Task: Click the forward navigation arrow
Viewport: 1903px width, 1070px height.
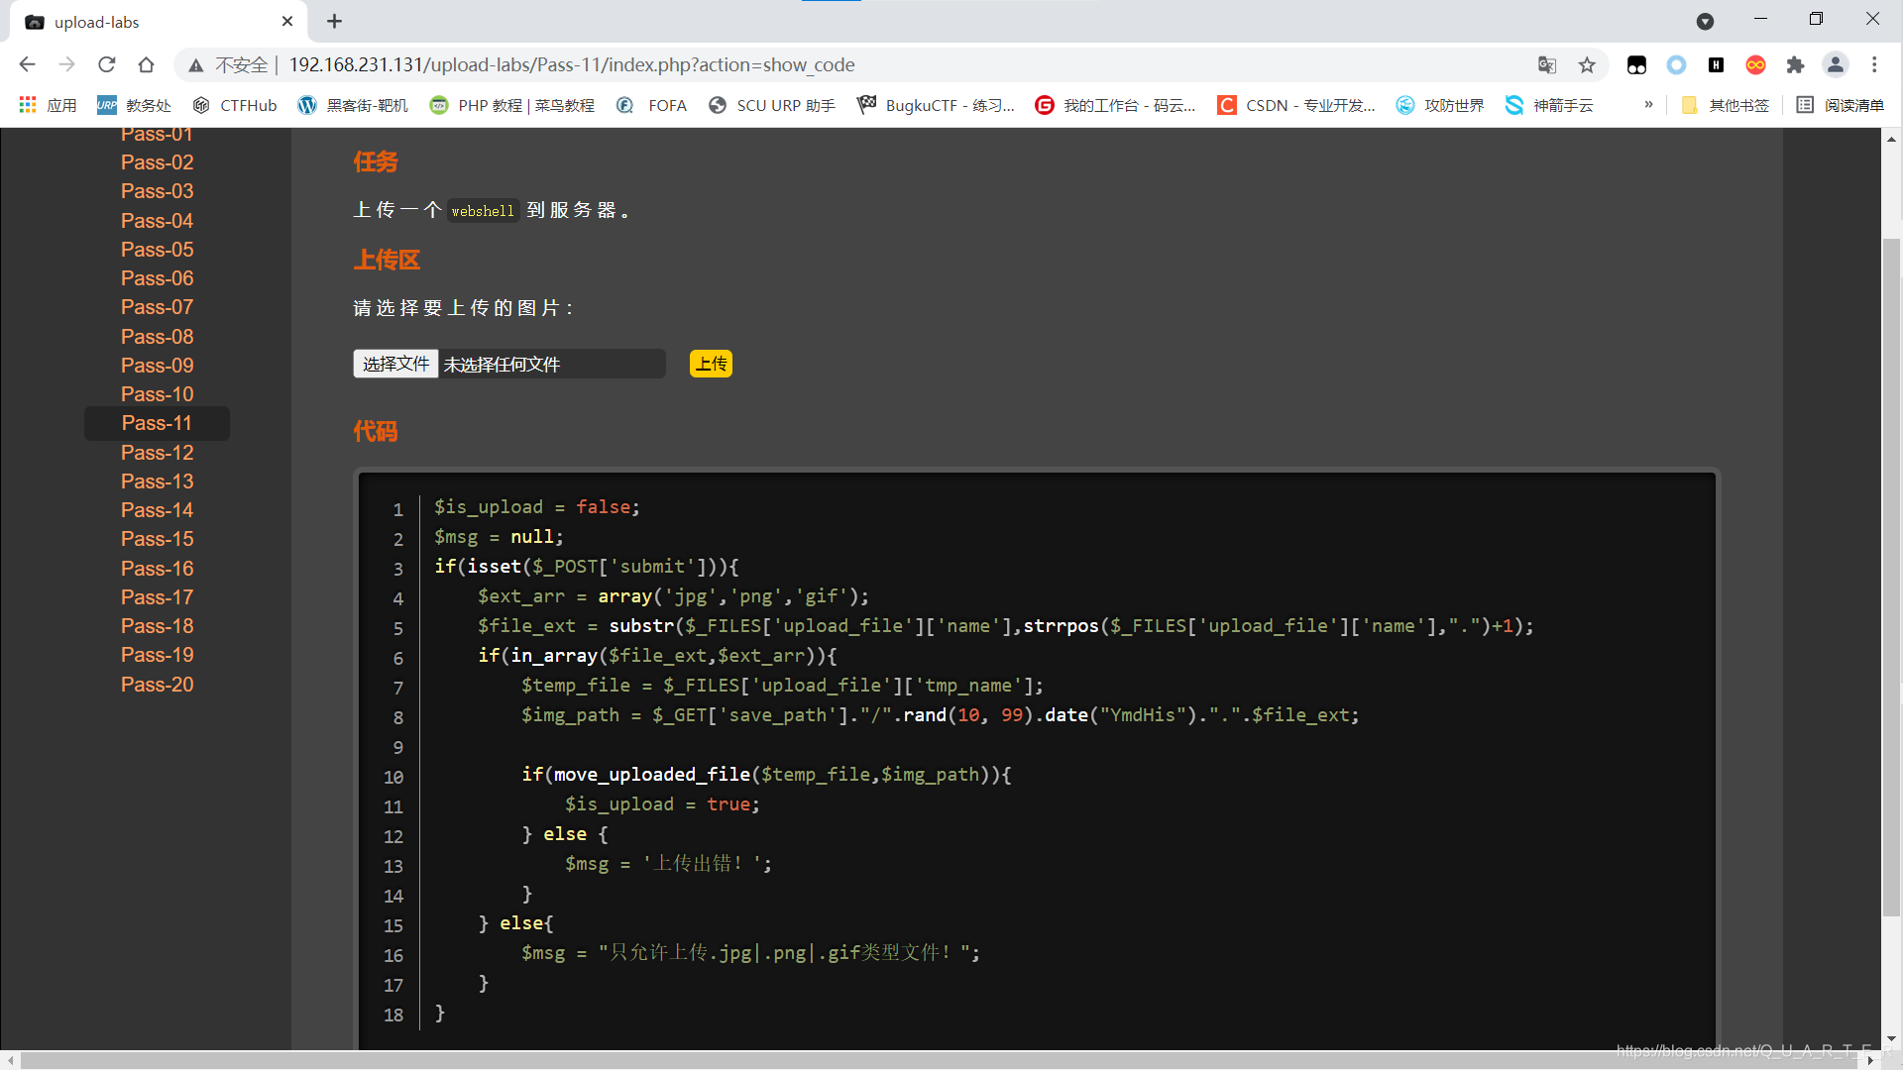Action: (x=66, y=64)
